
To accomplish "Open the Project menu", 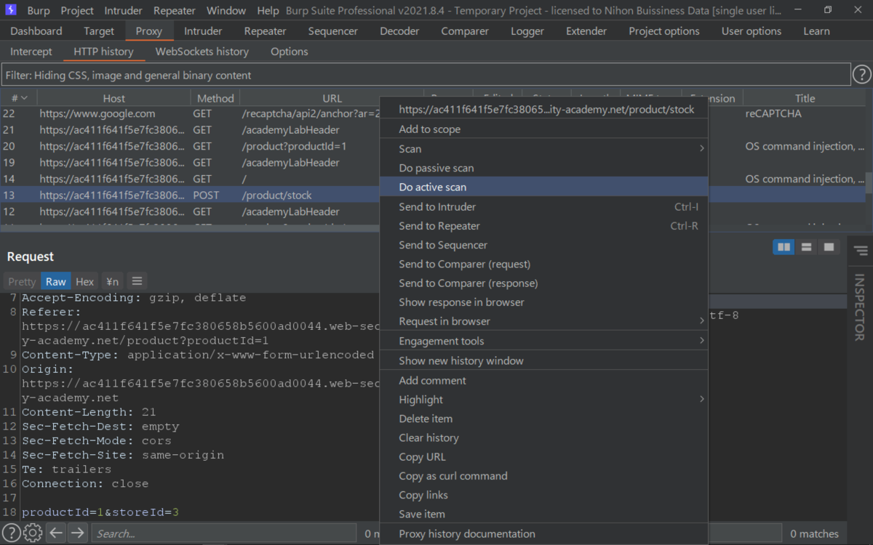I will 77,10.
